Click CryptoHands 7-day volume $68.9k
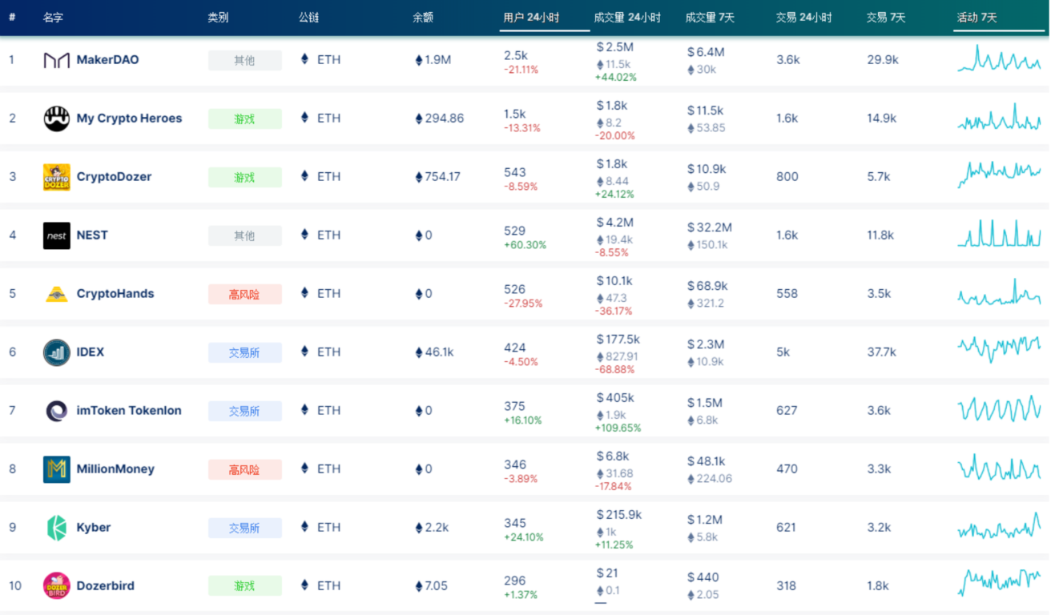 click(707, 286)
